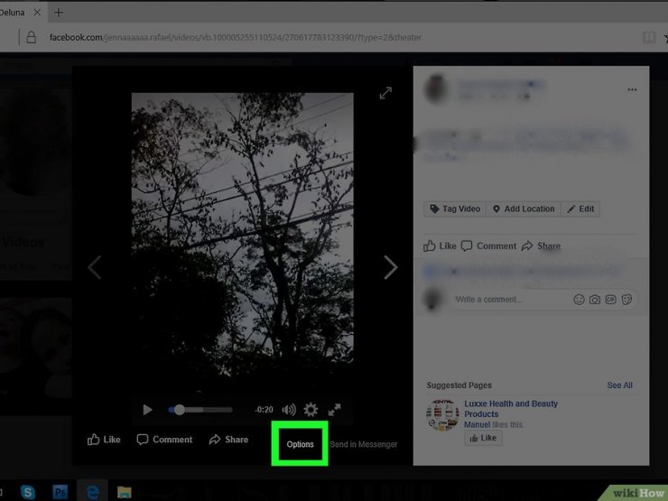Click Add Location button
The height and width of the screenshot is (501, 668).
click(x=524, y=209)
